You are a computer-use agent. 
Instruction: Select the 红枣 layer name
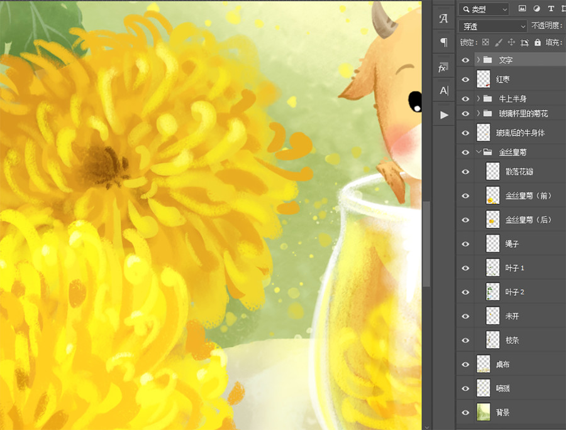tap(503, 80)
